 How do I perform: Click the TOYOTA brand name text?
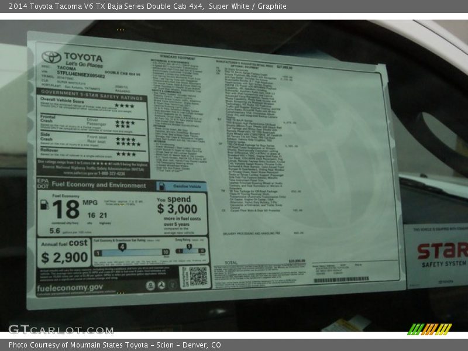click(x=83, y=57)
